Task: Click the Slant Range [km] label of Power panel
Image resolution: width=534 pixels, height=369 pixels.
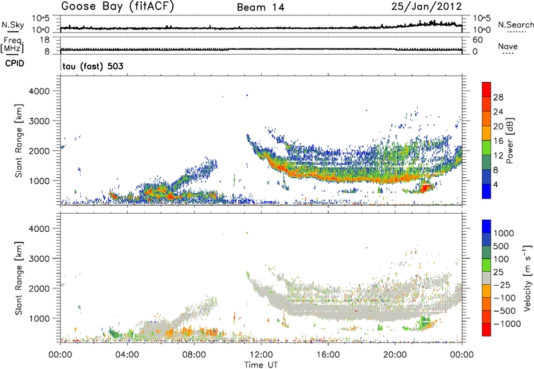Action: pyautogui.click(x=19, y=141)
